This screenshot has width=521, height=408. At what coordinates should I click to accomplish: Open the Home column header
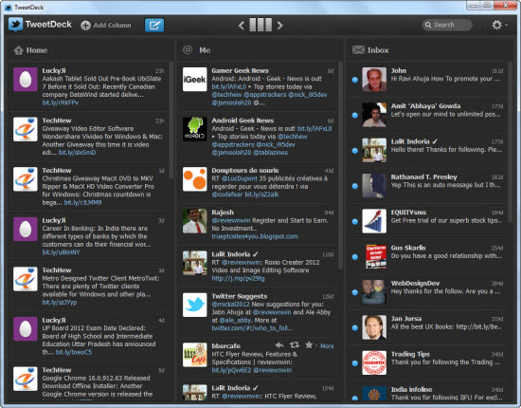coord(90,50)
